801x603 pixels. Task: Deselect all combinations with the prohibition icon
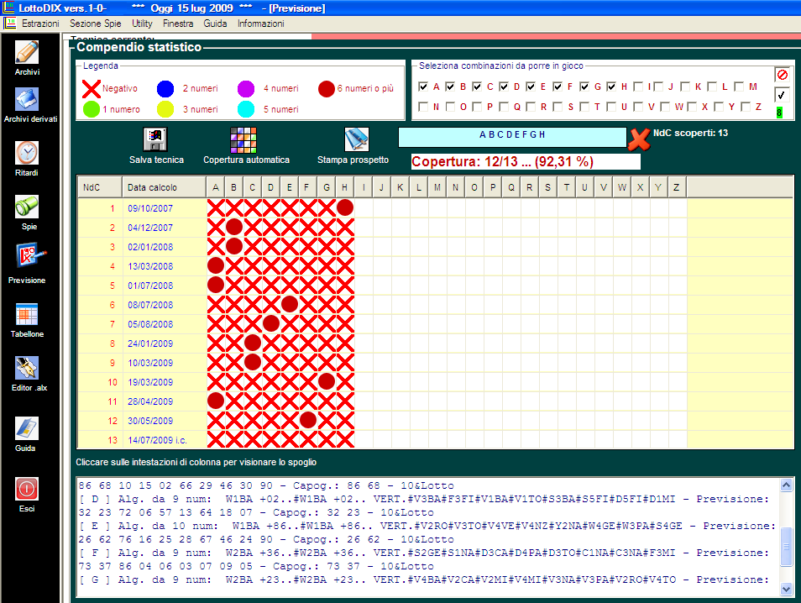click(783, 76)
